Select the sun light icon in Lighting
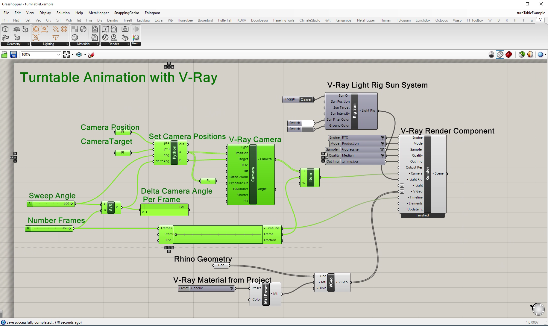Image resolution: width=548 pixels, height=326 pixels. [x=44, y=29]
